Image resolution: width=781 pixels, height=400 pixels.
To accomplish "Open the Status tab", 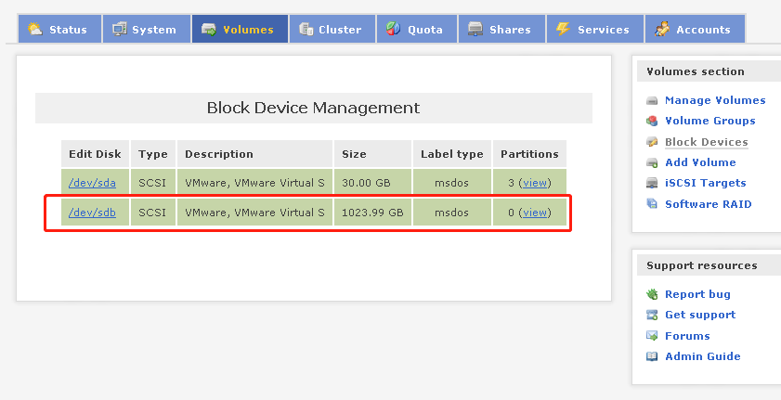I will pos(59,29).
